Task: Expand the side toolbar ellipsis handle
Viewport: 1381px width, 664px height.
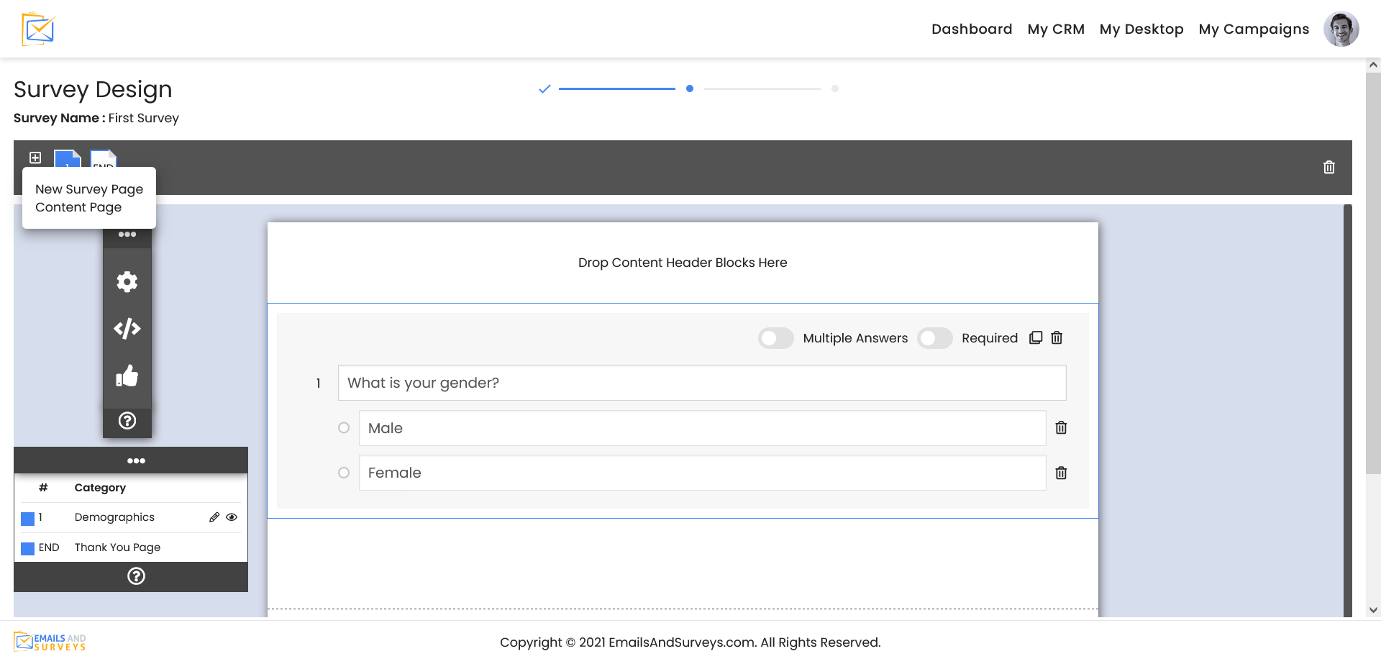Action: (127, 235)
